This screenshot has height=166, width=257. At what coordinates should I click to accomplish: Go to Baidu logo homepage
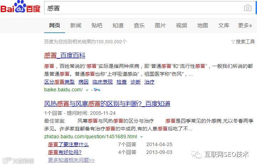(20, 6)
